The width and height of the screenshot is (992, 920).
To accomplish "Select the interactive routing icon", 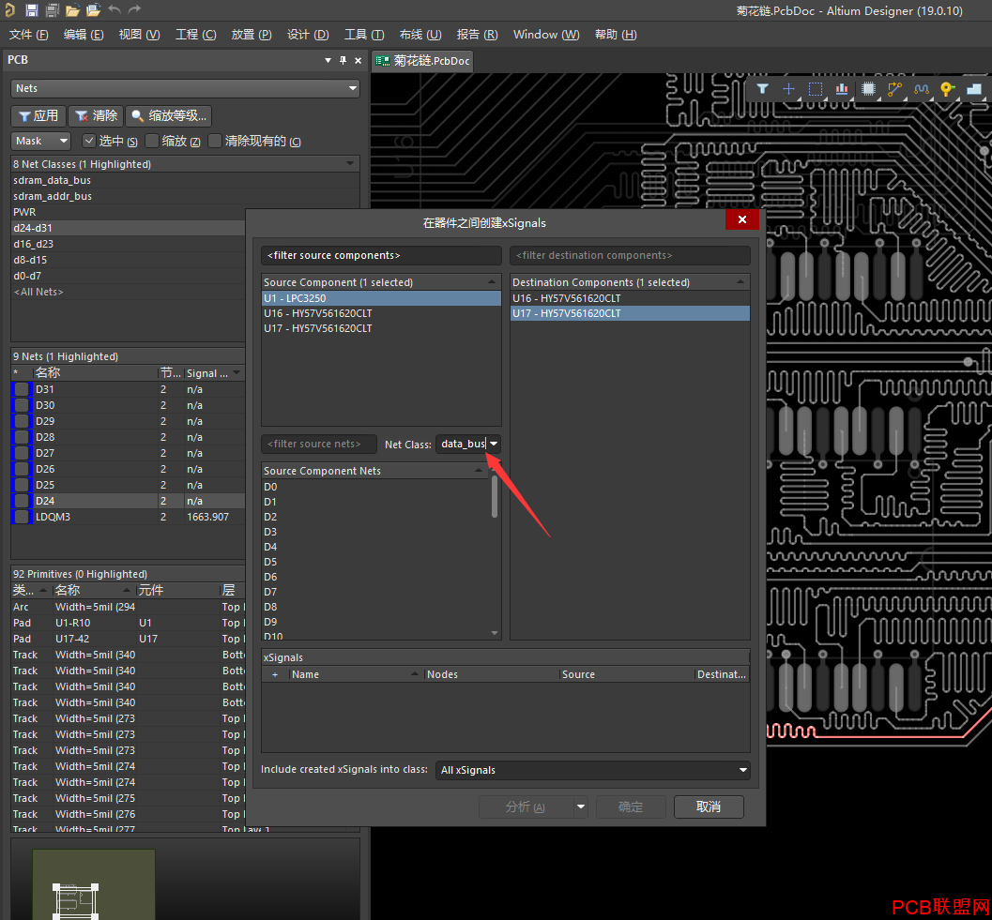I will 894,89.
